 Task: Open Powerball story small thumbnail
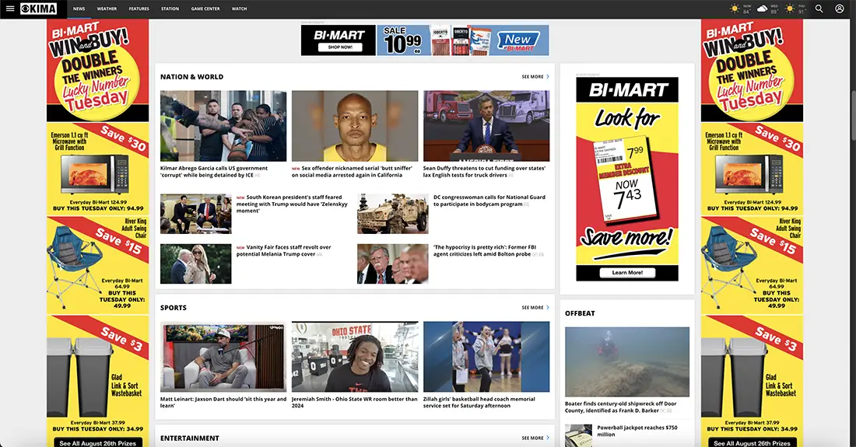point(579,435)
